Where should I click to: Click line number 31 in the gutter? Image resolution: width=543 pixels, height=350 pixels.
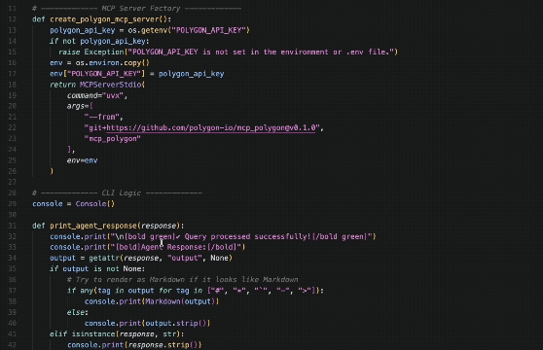pos(12,226)
